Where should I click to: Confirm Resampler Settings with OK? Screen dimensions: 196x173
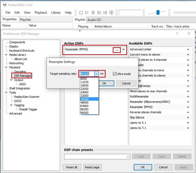pos(106,83)
